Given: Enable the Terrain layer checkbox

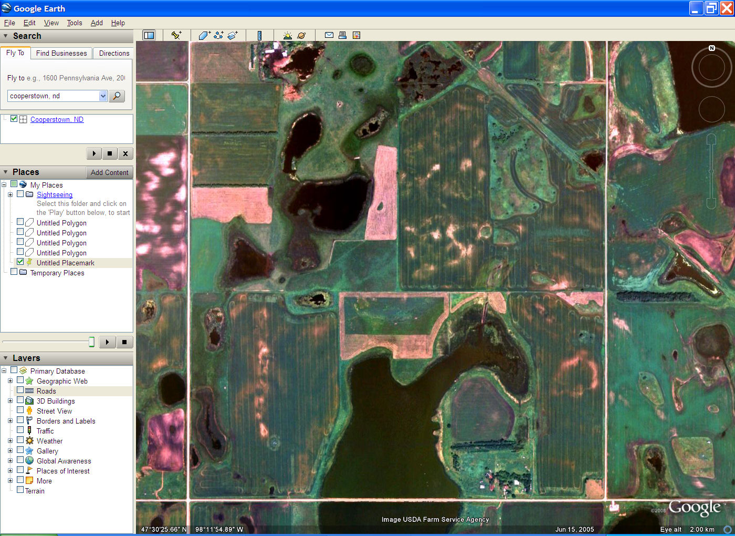Looking at the screenshot, I should point(20,490).
